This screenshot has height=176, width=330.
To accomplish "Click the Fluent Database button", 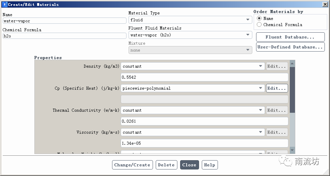I will pos(290,37).
